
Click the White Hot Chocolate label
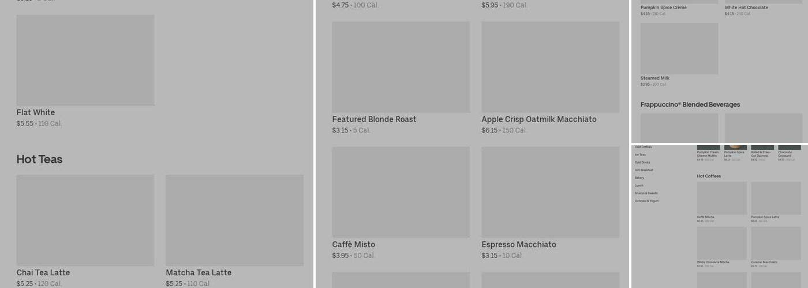pyautogui.click(x=746, y=7)
